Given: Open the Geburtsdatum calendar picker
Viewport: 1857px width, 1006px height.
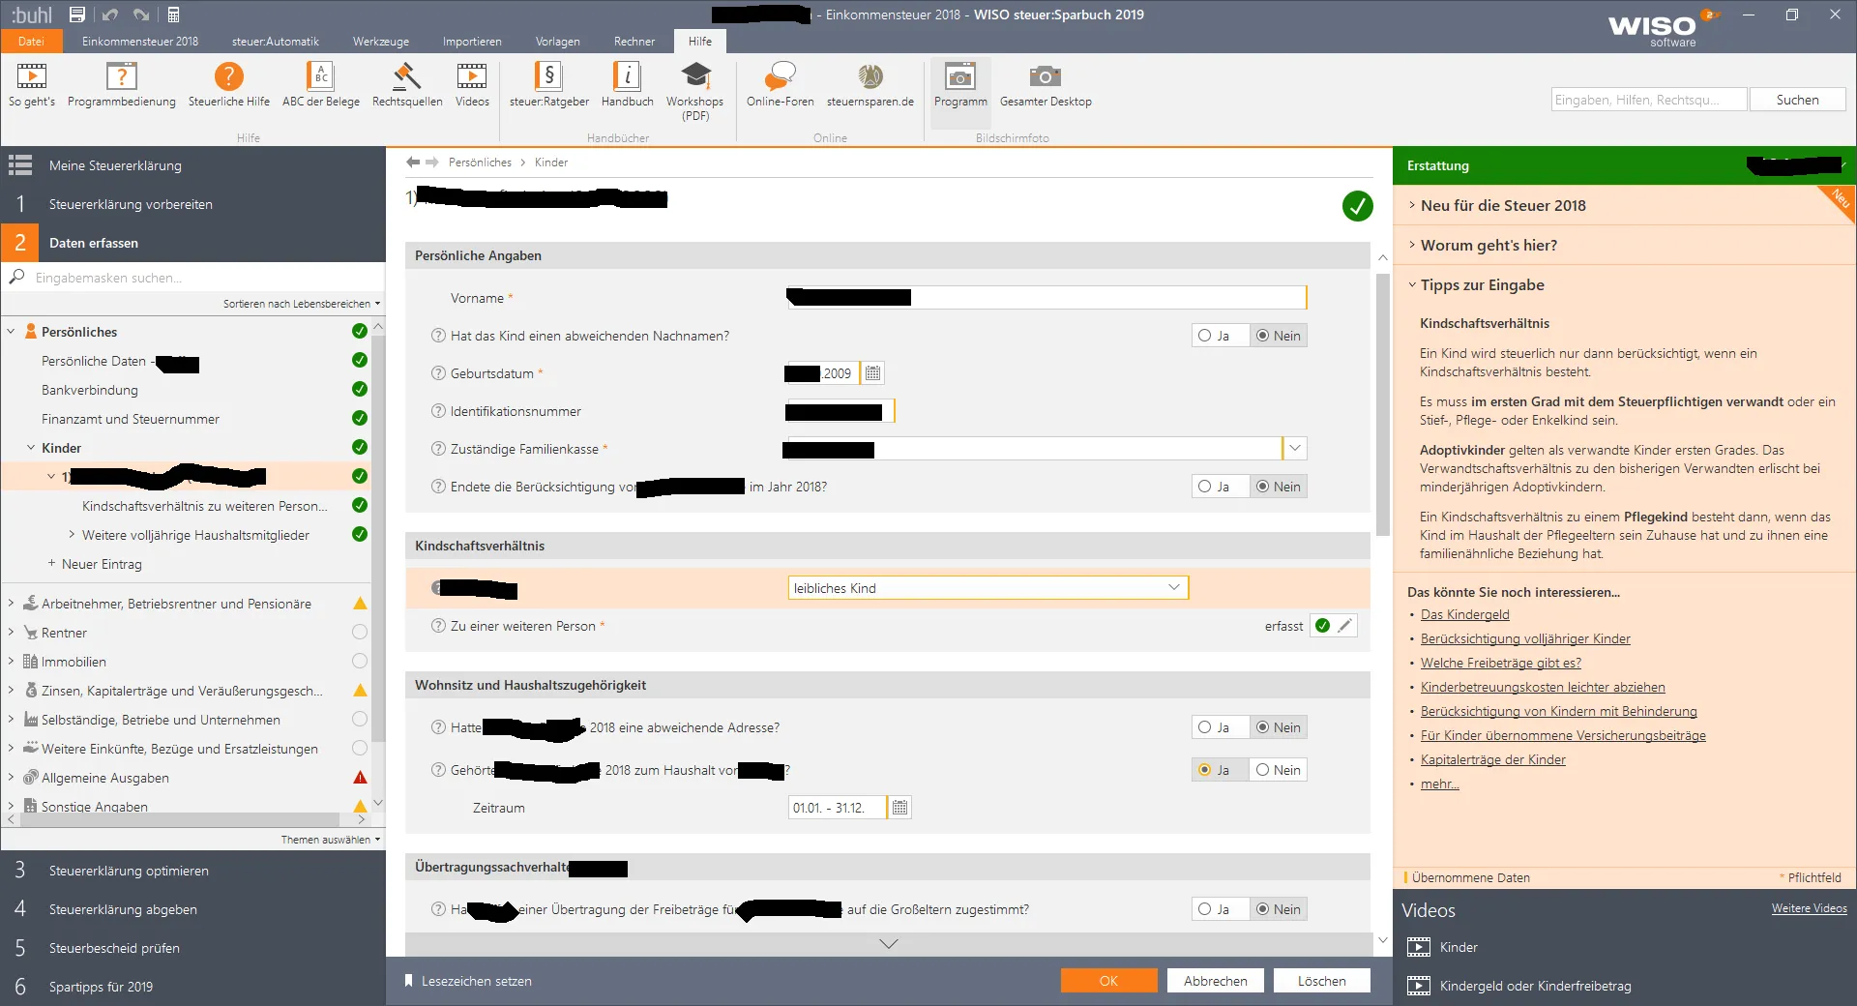Looking at the screenshot, I should click(x=872, y=373).
